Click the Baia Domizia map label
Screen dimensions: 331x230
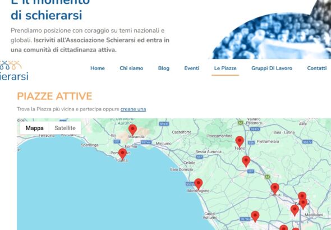point(182,169)
